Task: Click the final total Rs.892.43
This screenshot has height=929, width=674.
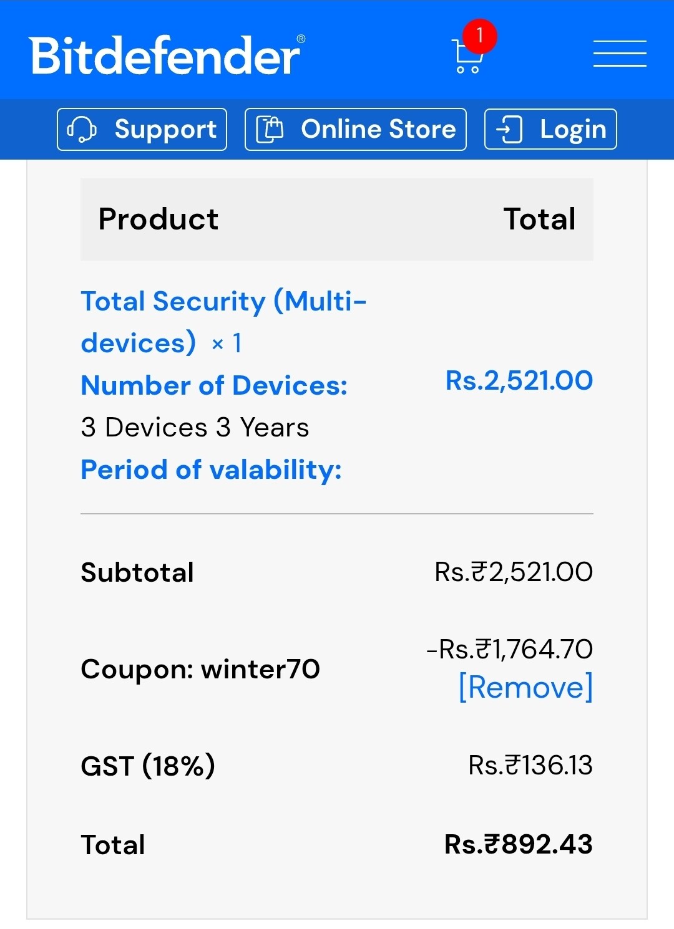Action: click(518, 844)
